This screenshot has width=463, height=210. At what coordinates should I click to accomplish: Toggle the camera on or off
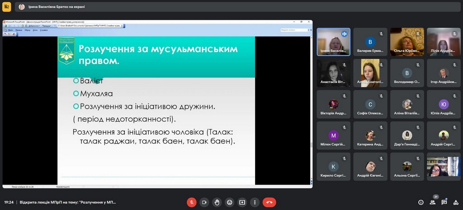204,202
